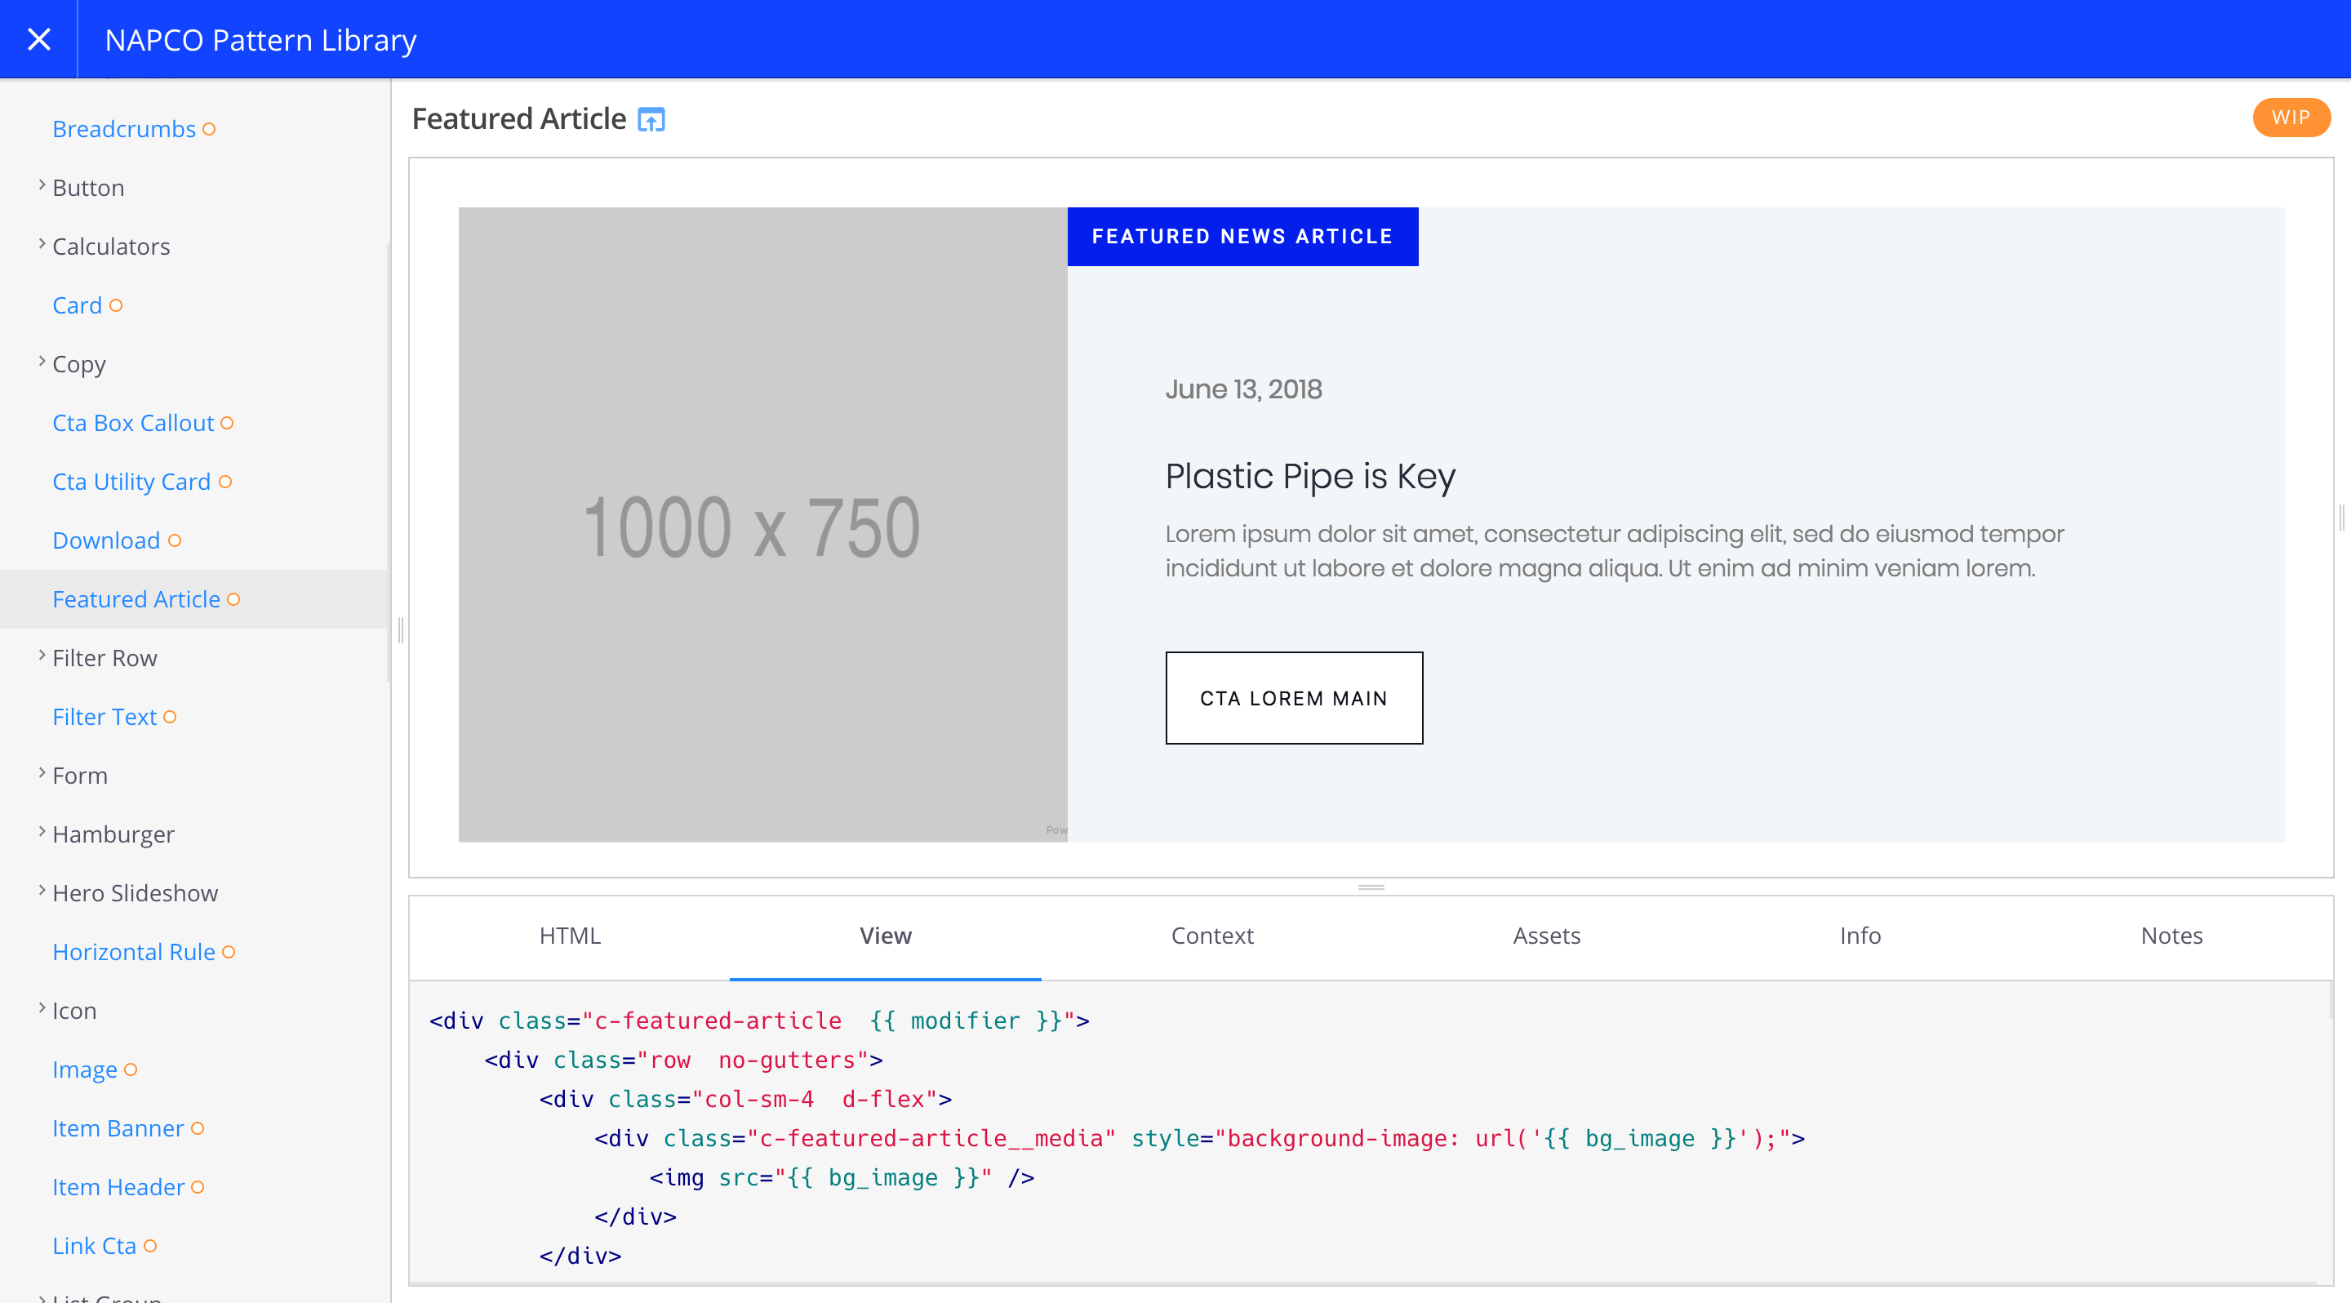Screen dimensions: 2351x1303
Task: Select the Horizontal Rule pattern
Action: [133, 952]
